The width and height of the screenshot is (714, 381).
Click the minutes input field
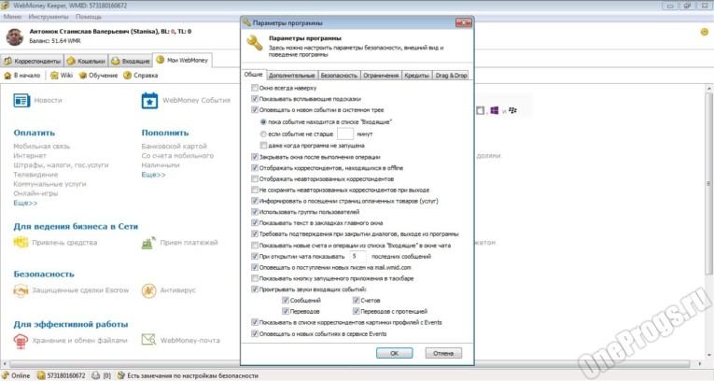pos(345,134)
